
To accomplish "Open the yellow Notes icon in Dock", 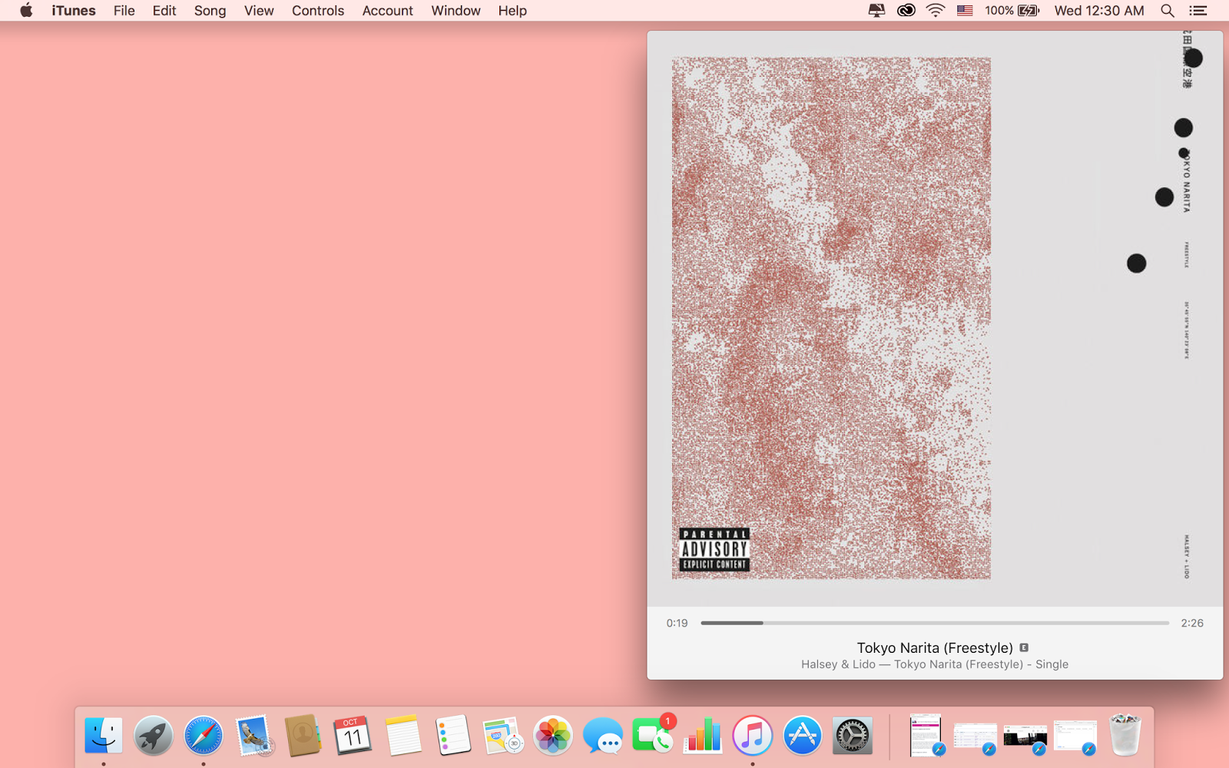I will (402, 736).
